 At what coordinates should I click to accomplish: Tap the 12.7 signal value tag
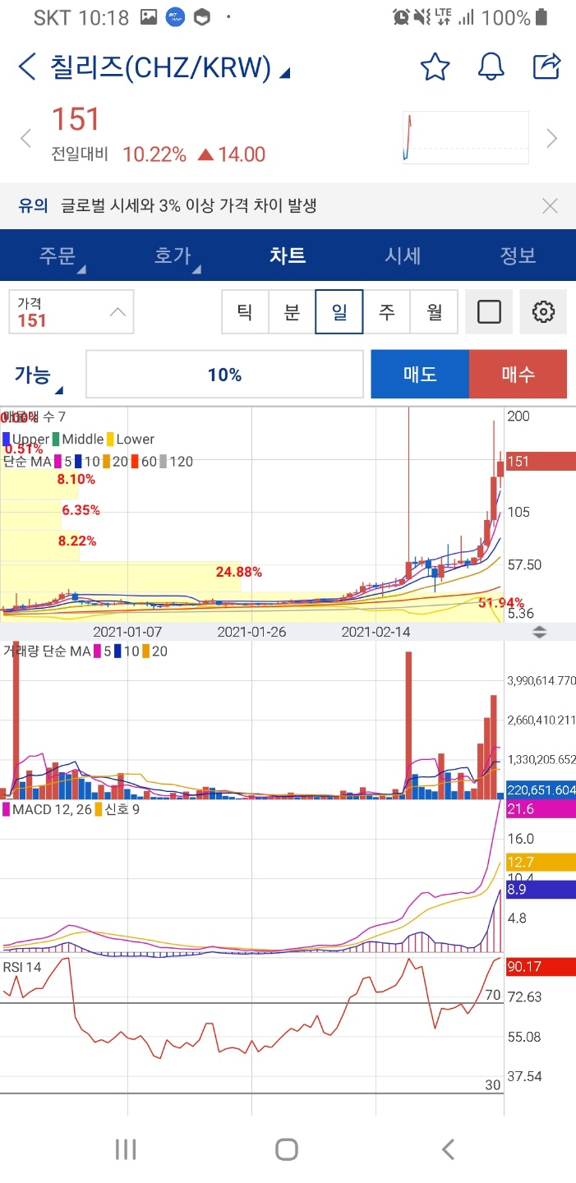[x=541, y=862]
